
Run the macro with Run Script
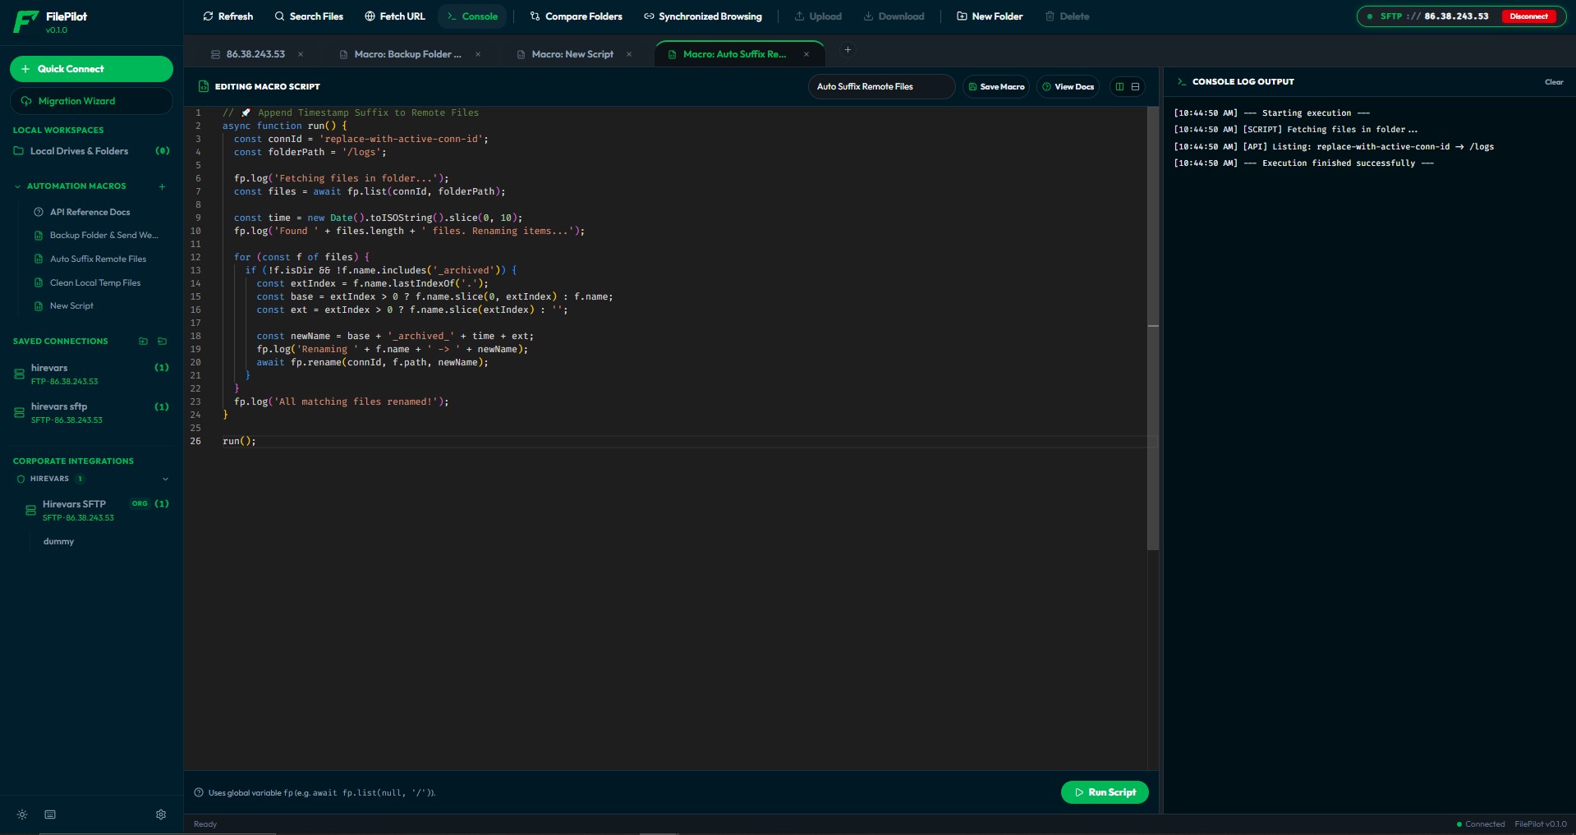[1105, 792]
